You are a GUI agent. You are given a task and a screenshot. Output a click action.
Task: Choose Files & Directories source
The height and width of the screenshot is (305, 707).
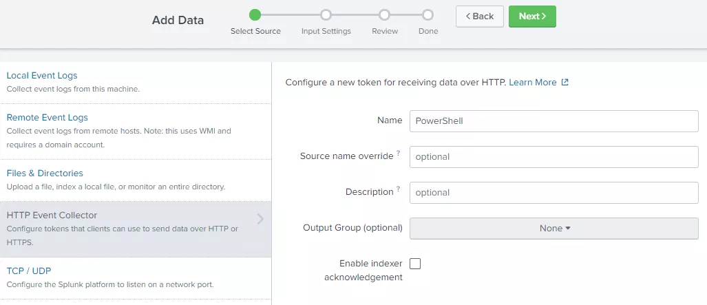pos(136,180)
